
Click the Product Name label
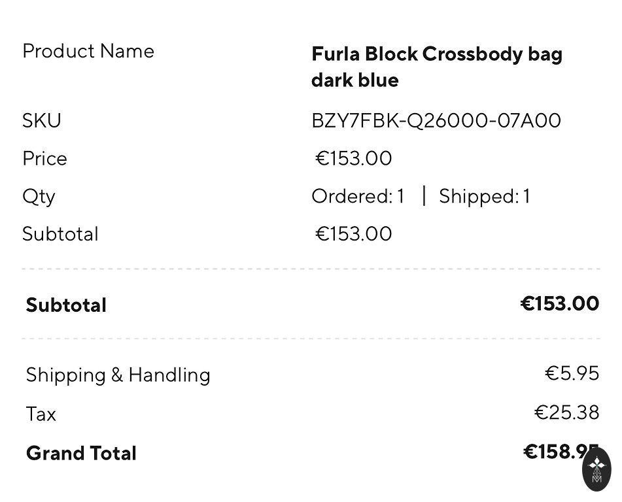tap(88, 51)
